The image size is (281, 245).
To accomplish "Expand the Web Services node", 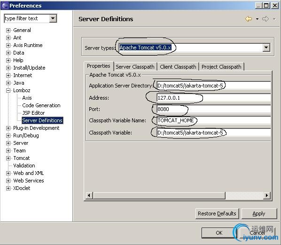I will tap(8, 181).
